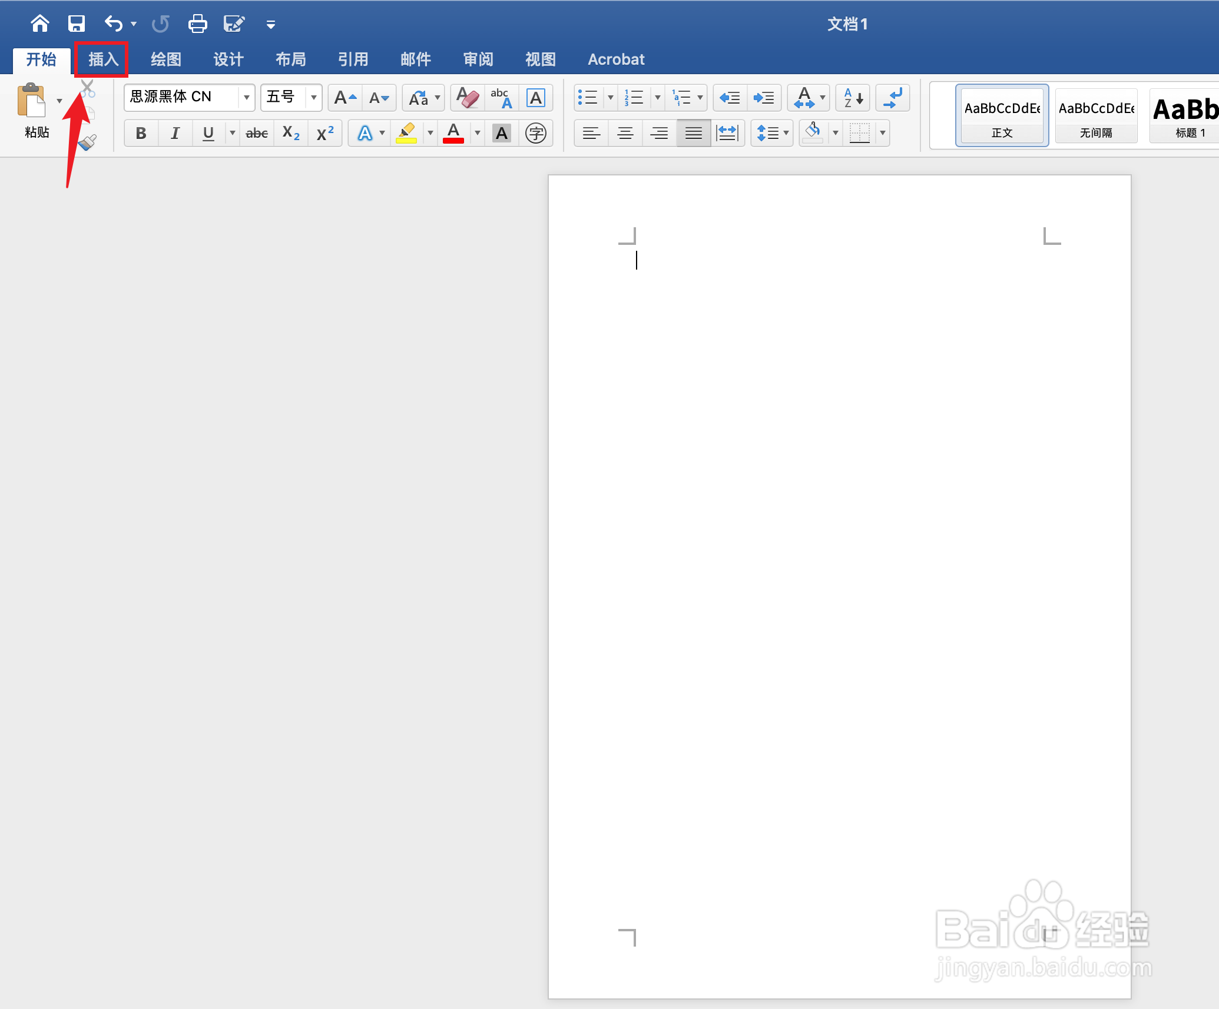Expand line spacing options dropdown
Image resolution: width=1219 pixels, height=1009 pixels.
(x=786, y=133)
